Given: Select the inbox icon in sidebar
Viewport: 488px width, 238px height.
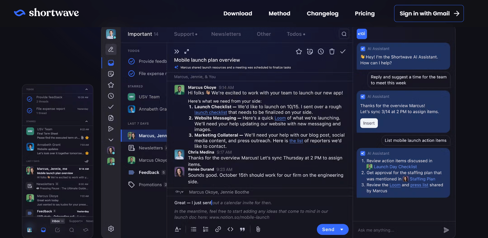Looking at the screenshot, I should [111, 63].
